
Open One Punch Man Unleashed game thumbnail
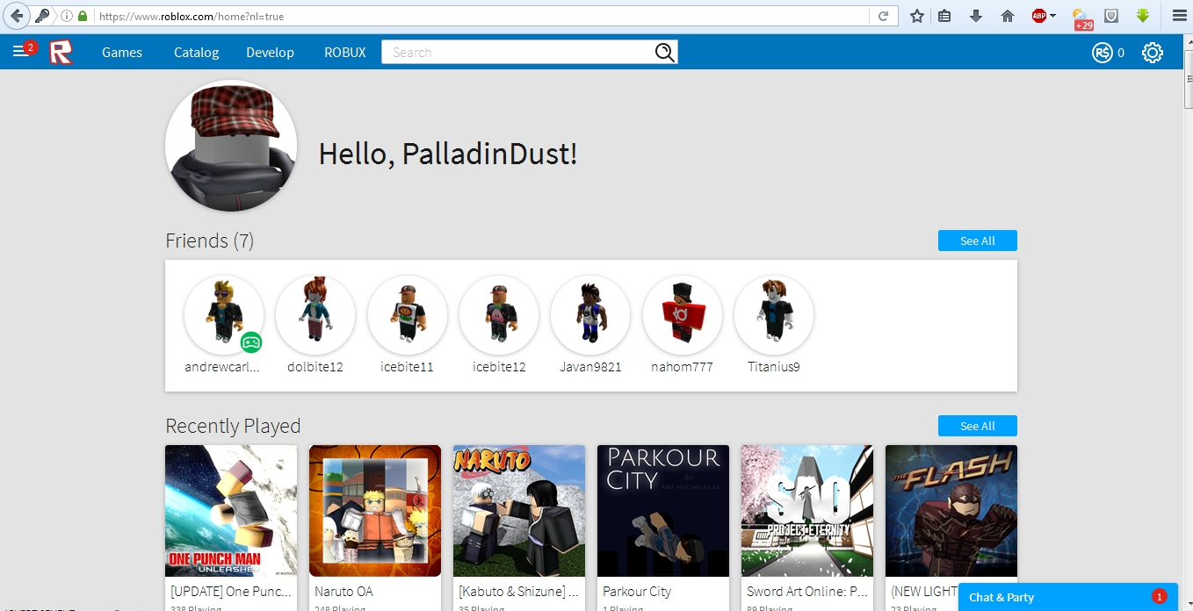point(231,511)
